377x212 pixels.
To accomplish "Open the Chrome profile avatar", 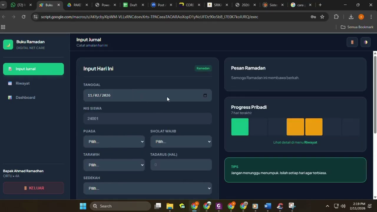I will pos(361,17).
